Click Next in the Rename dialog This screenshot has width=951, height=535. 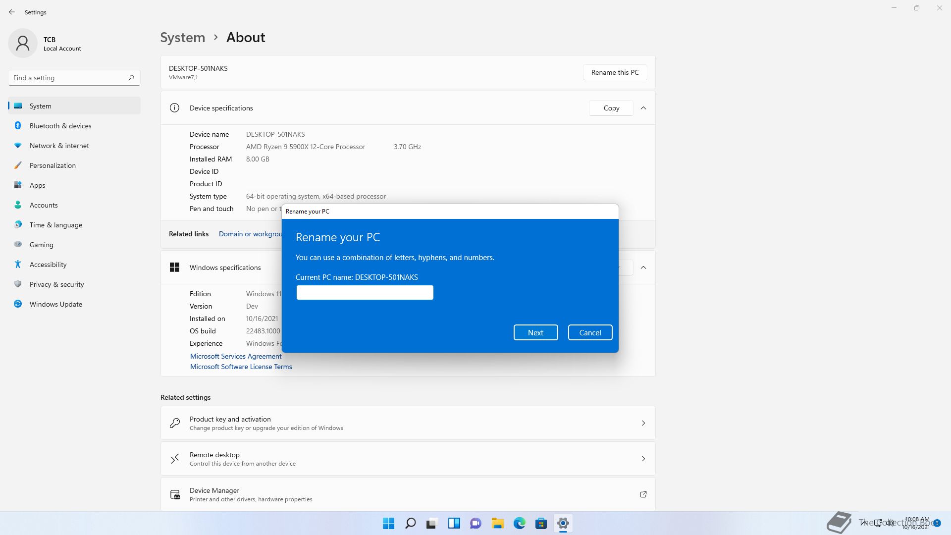click(x=535, y=332)
